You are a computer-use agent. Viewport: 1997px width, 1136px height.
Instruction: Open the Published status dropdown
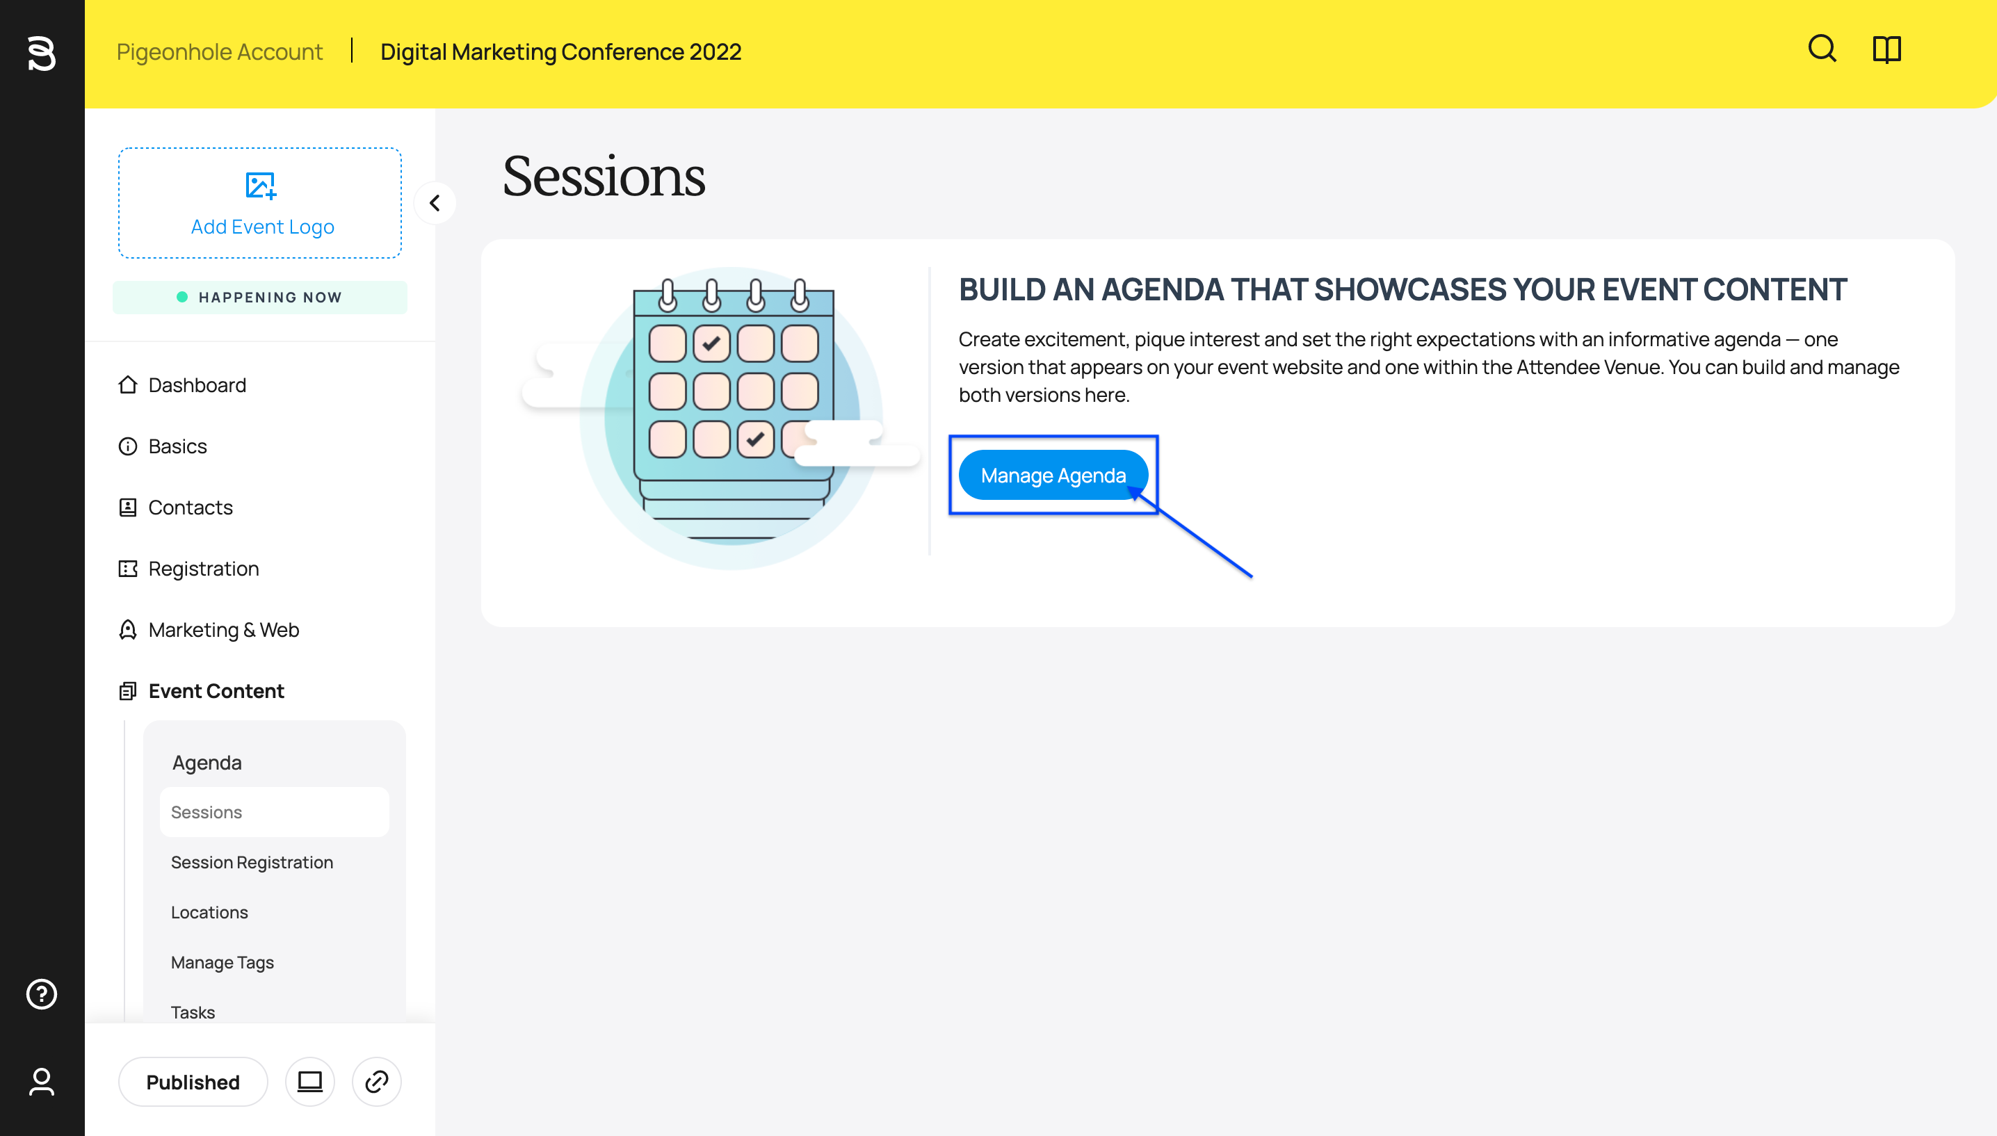click(193, 1082)
